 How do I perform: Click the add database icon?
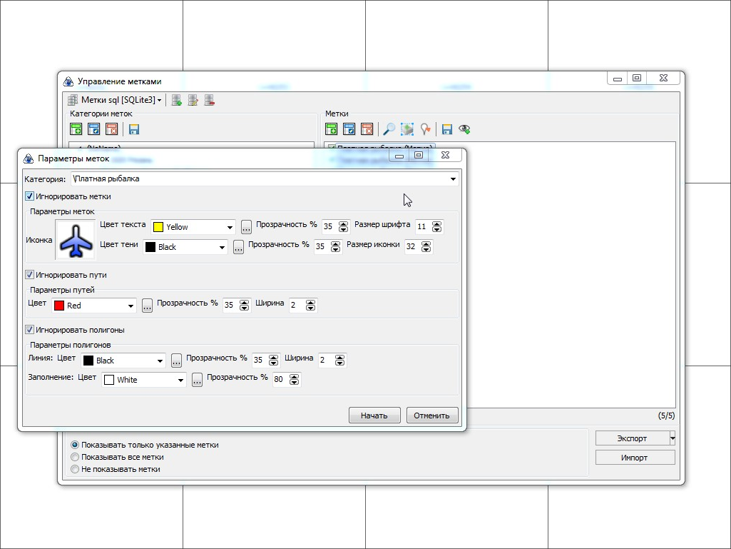176,101
